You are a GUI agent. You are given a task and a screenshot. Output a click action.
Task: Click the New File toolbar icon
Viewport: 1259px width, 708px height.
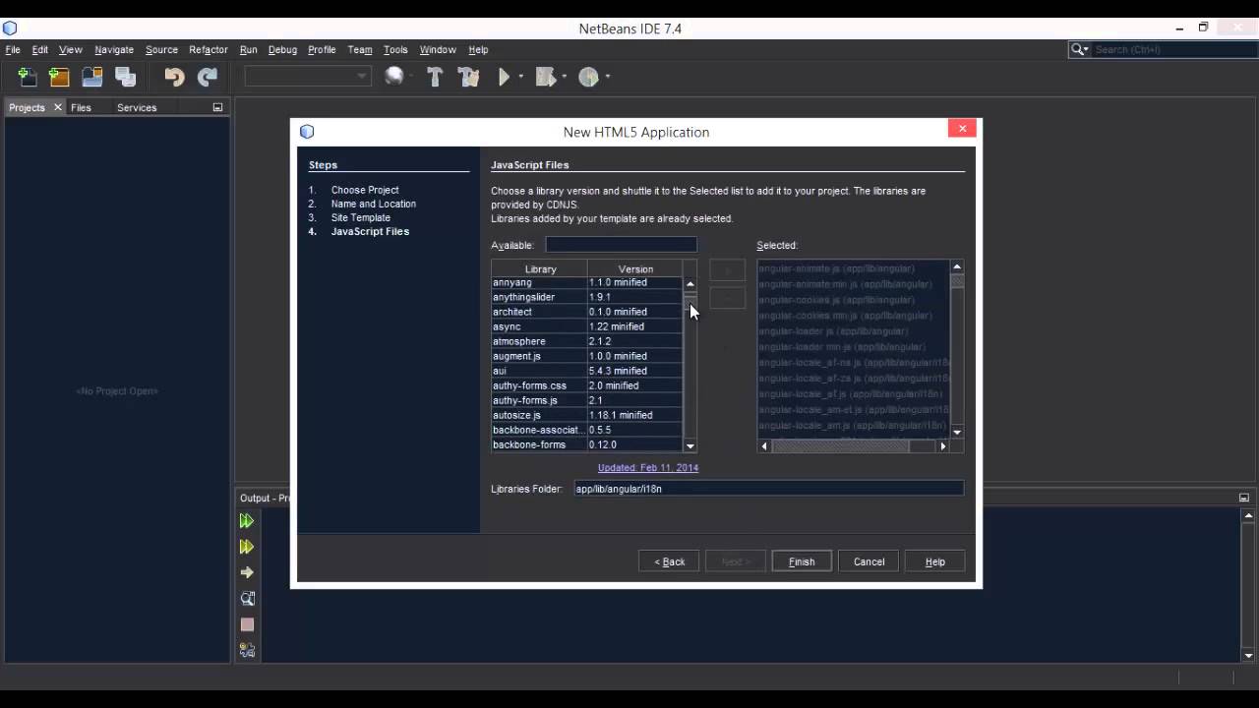[x=28, y=77]
